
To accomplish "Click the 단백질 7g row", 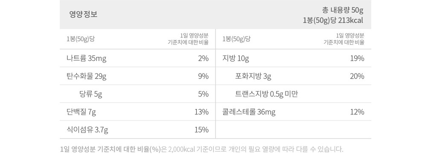I will click(137, 112).
